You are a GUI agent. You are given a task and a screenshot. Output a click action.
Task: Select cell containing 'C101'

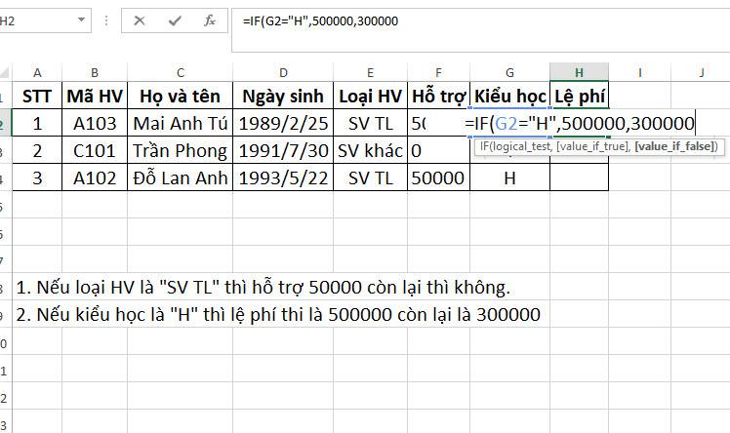click(95, 151)
